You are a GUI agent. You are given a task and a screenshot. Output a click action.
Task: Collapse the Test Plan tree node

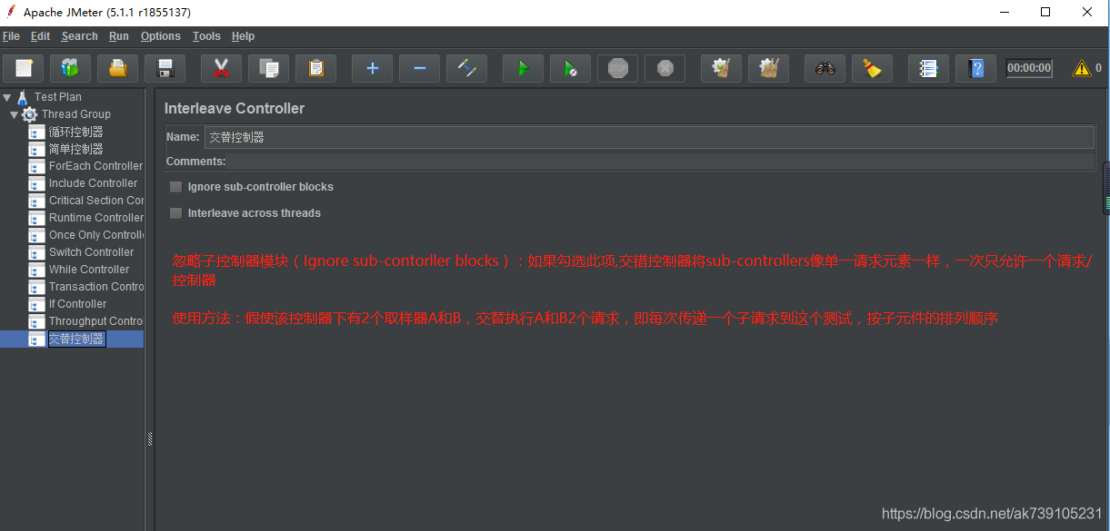(6, 97)
